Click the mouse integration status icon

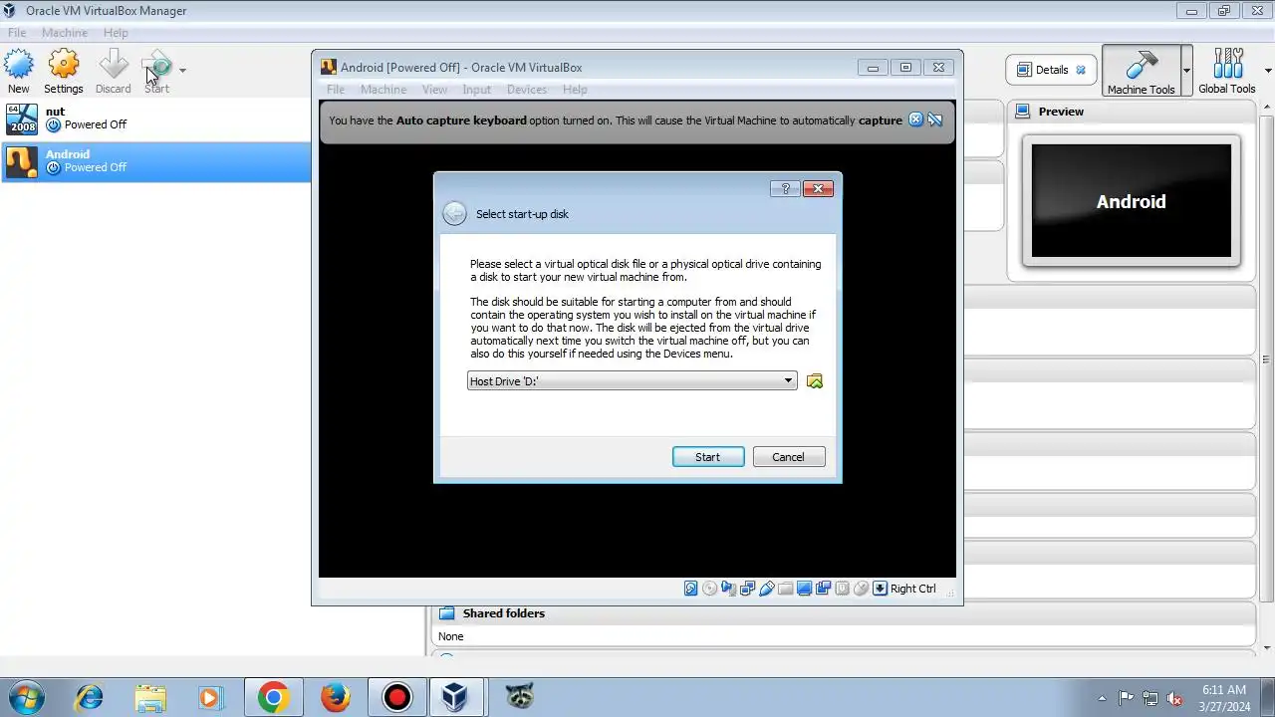click(861, 589)
